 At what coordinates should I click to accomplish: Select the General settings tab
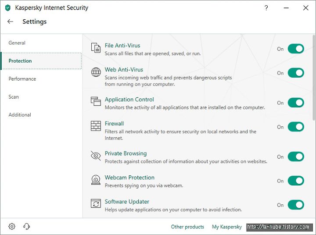(x=17, y=43)
